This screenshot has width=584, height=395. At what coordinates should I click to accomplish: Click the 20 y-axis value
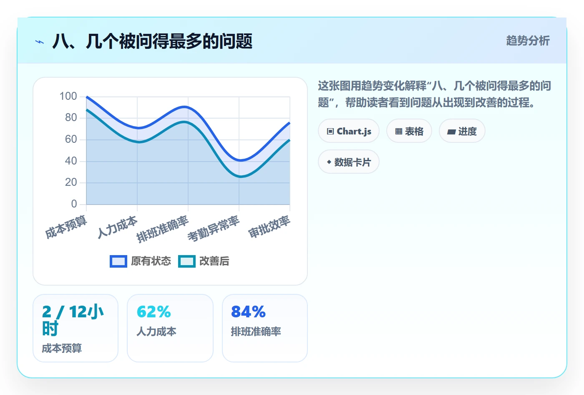click(x=71, y=182)
